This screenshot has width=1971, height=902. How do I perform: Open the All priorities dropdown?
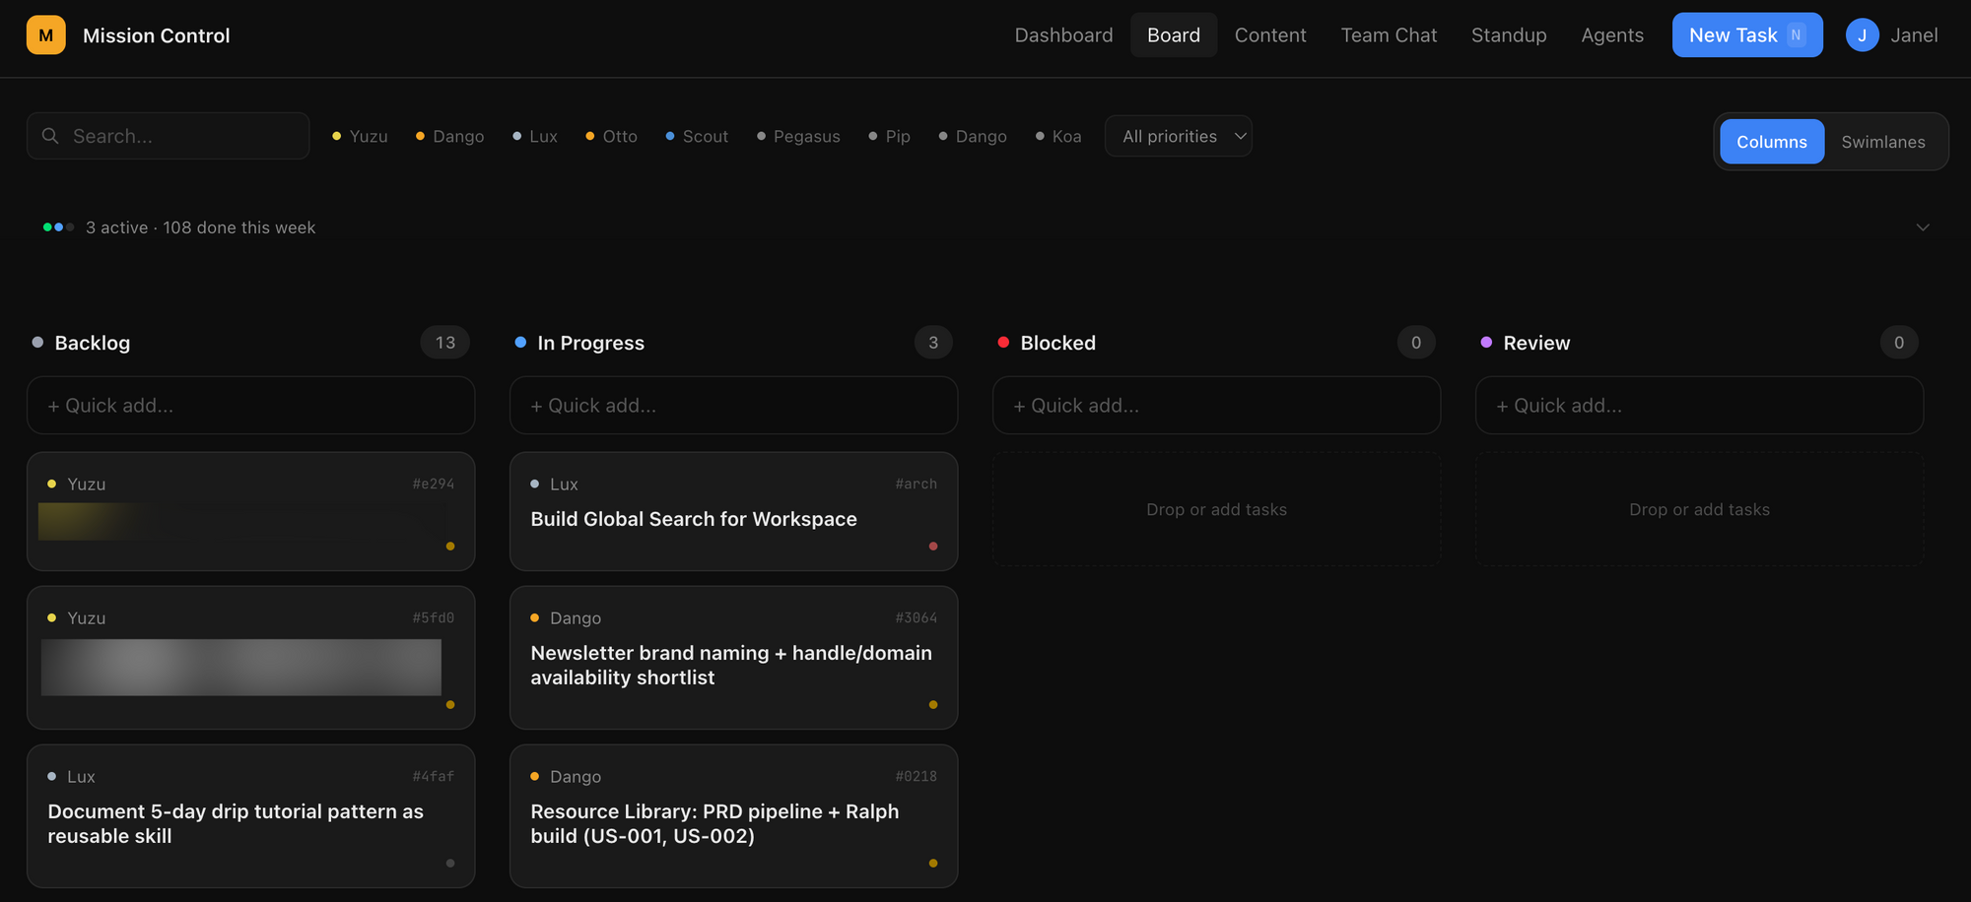tap(1179, 136)
